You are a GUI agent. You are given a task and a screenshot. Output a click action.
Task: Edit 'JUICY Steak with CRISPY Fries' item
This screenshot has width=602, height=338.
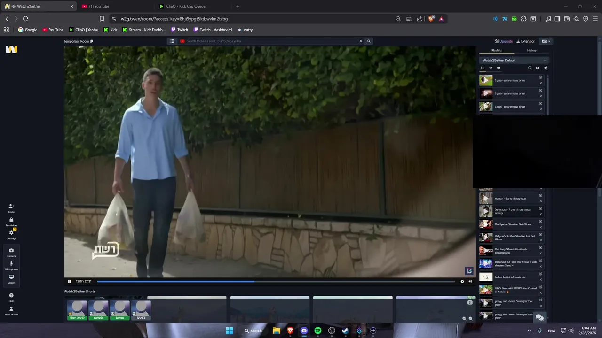pos(541,287)
